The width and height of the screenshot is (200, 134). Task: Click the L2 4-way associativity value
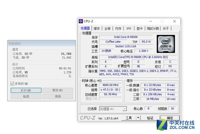click(x=171, y=94)
